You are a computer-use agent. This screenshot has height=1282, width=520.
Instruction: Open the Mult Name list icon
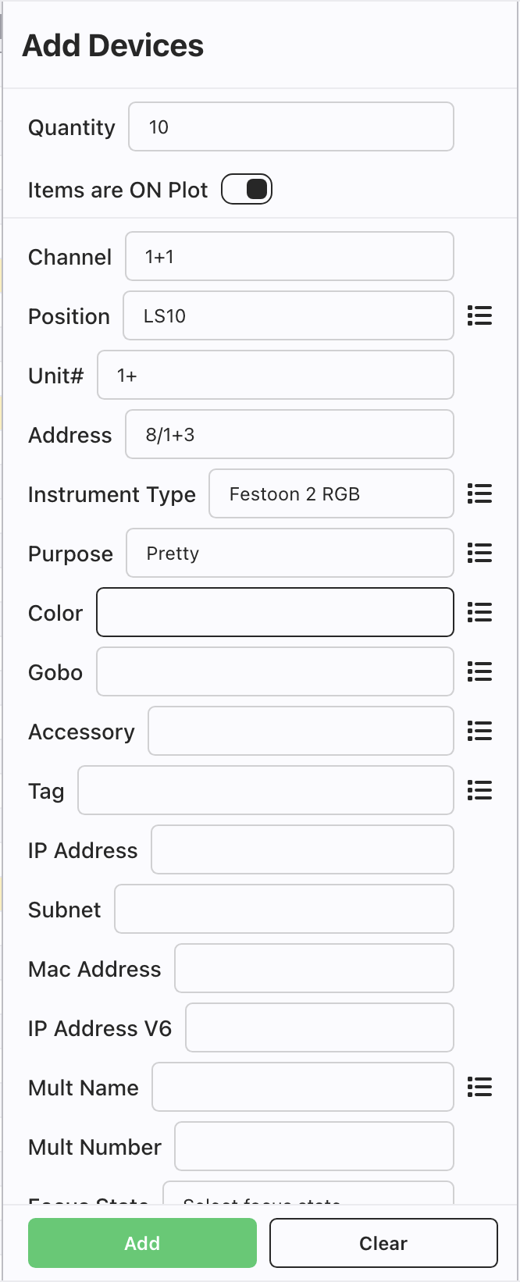tap(479, 1087)
